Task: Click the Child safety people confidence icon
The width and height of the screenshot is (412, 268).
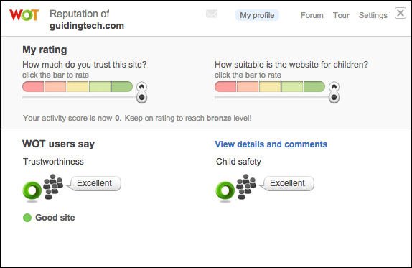Action: coord(246,187)
